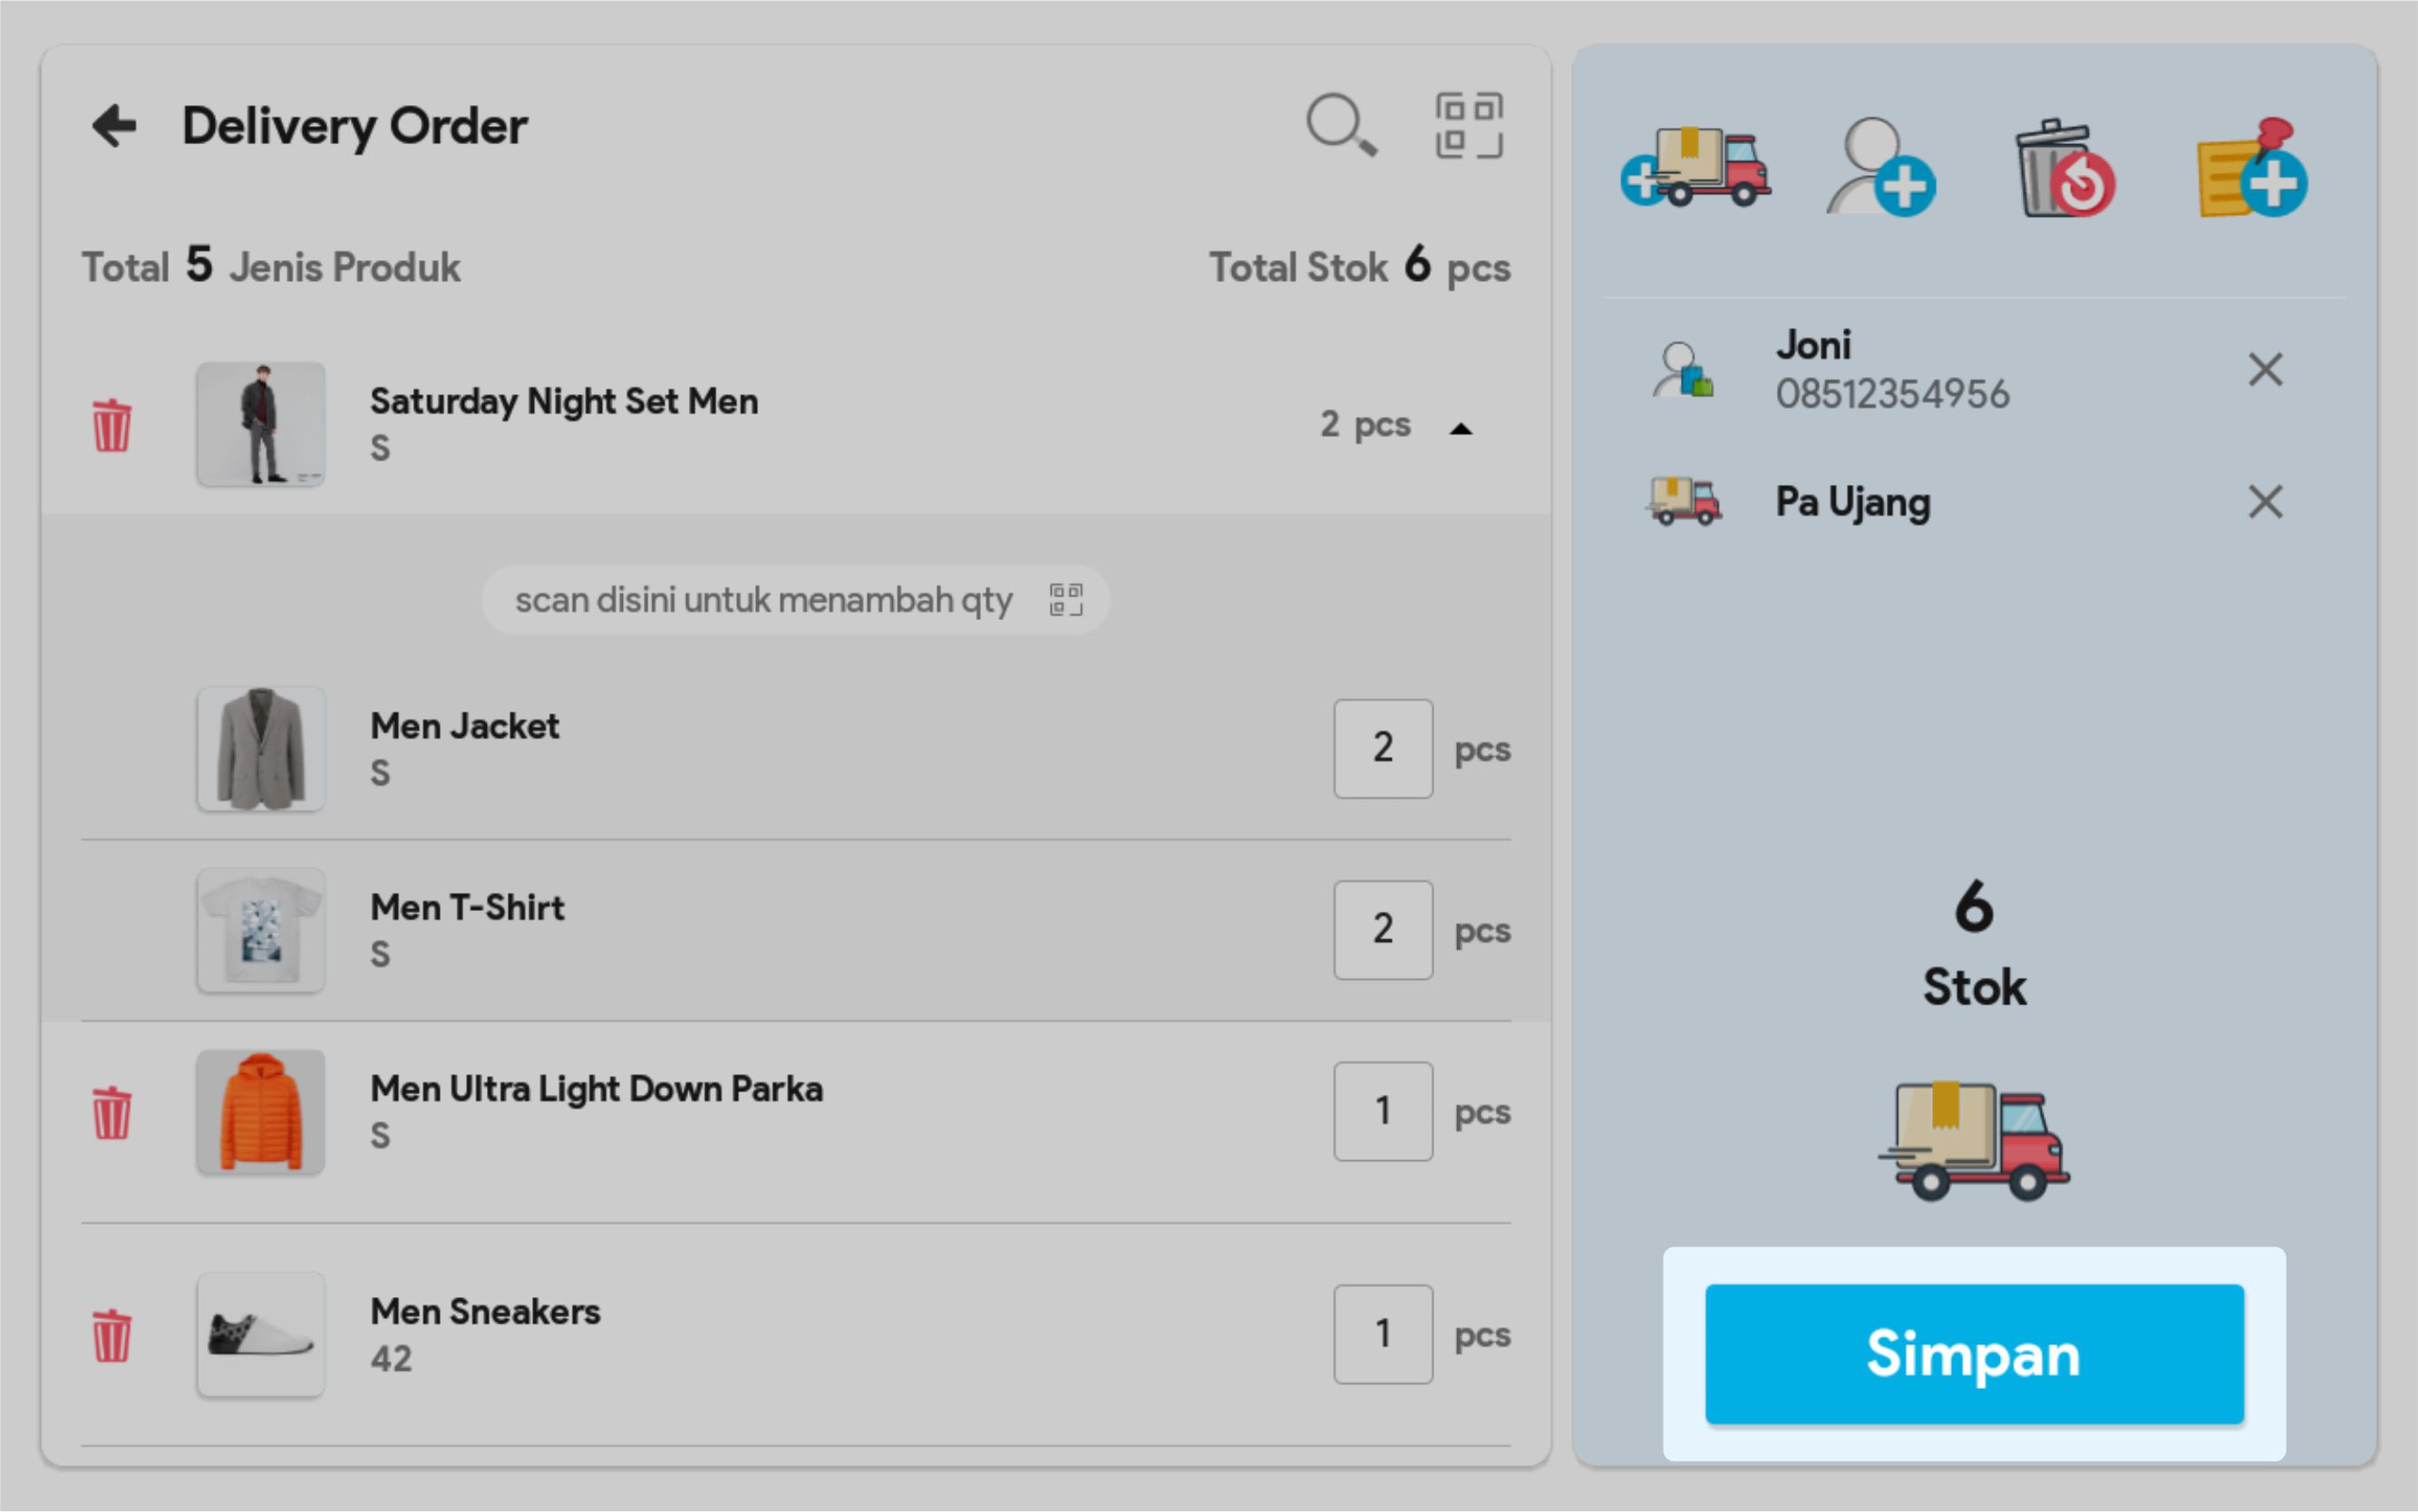Edit the Men T-Shirt quantity box
This screenshot has height=1512, width=2418.
[x=1382, y=930]
